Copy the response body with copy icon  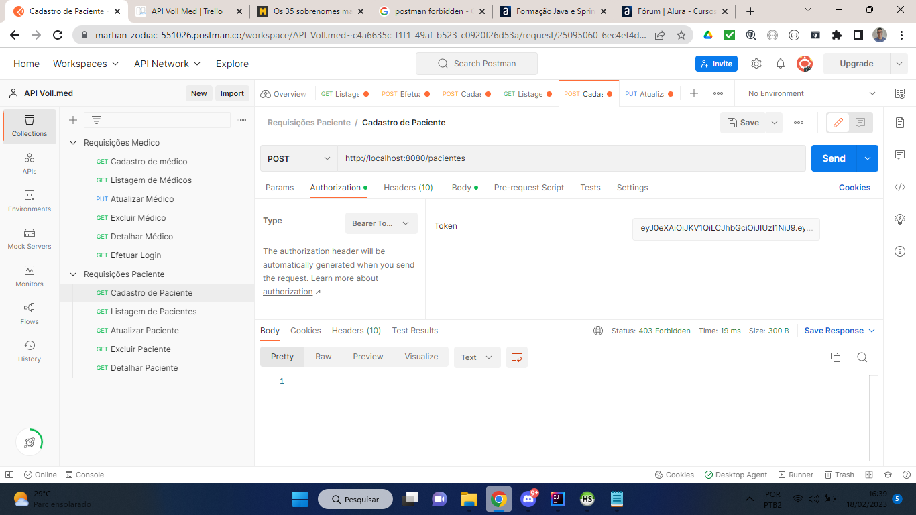coord(836,357)
